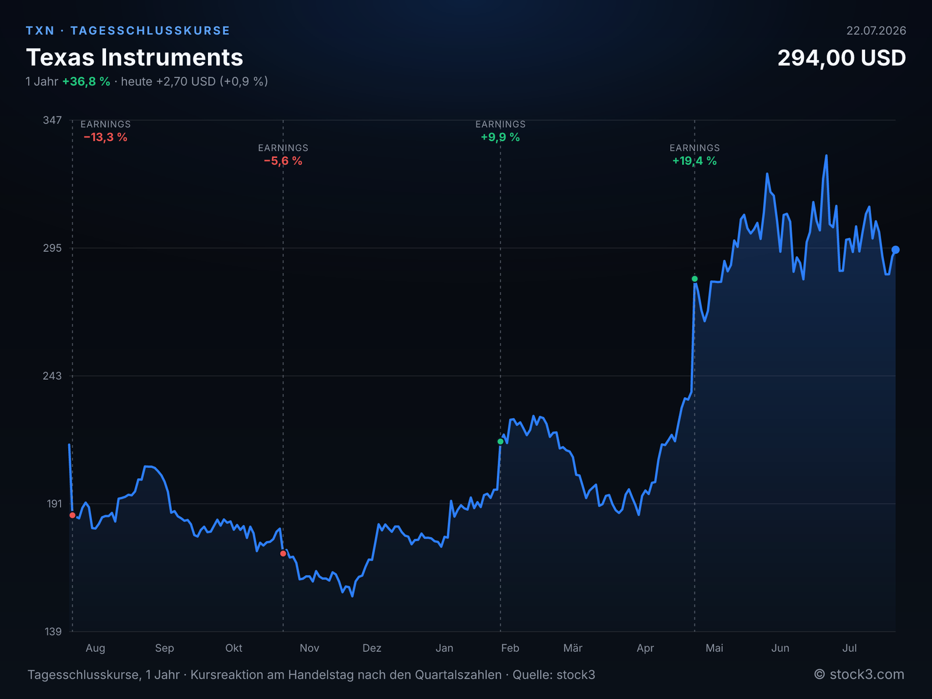The image size is (932, 699).
Task: Click the footer caption starting 'Tagesschlusskurse, 1 Jahr'
Action: (311, 675)
